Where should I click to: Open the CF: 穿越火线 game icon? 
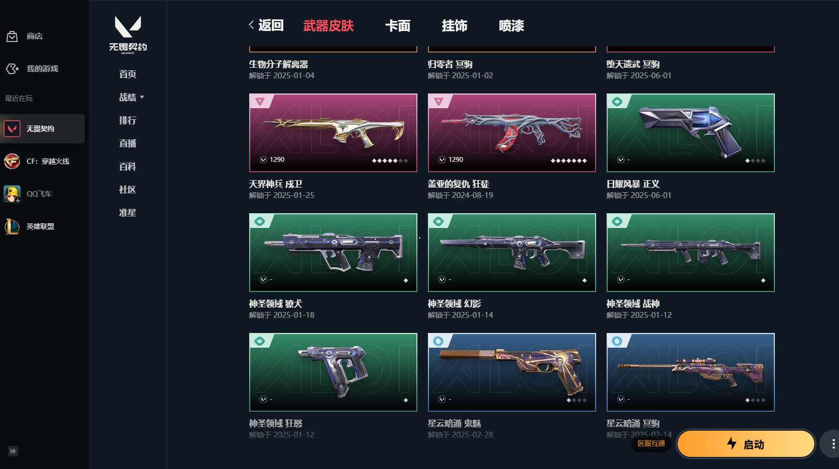(12, 161)
